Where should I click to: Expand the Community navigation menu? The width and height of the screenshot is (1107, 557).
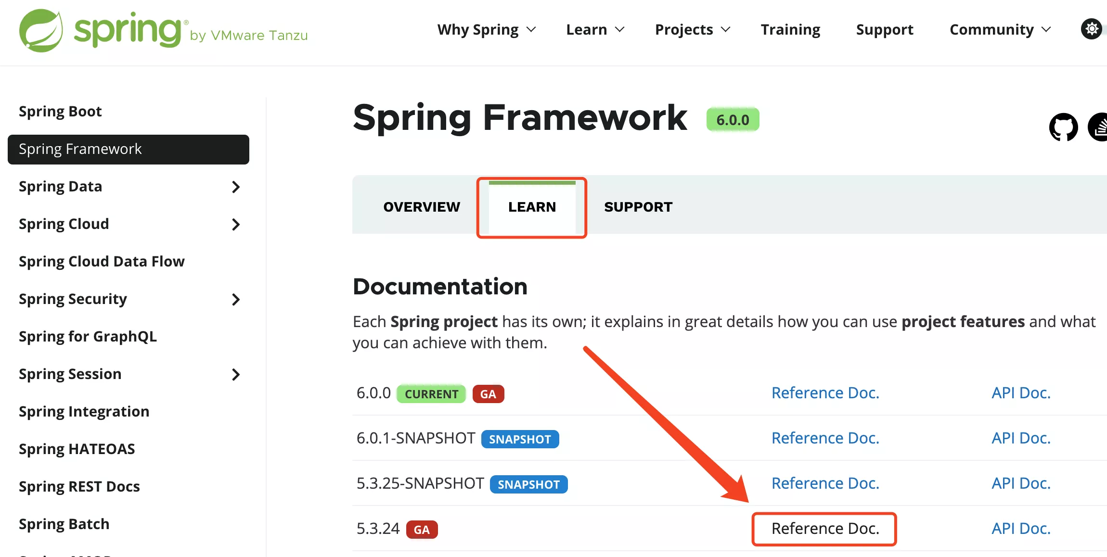[x=1000, y=29]
